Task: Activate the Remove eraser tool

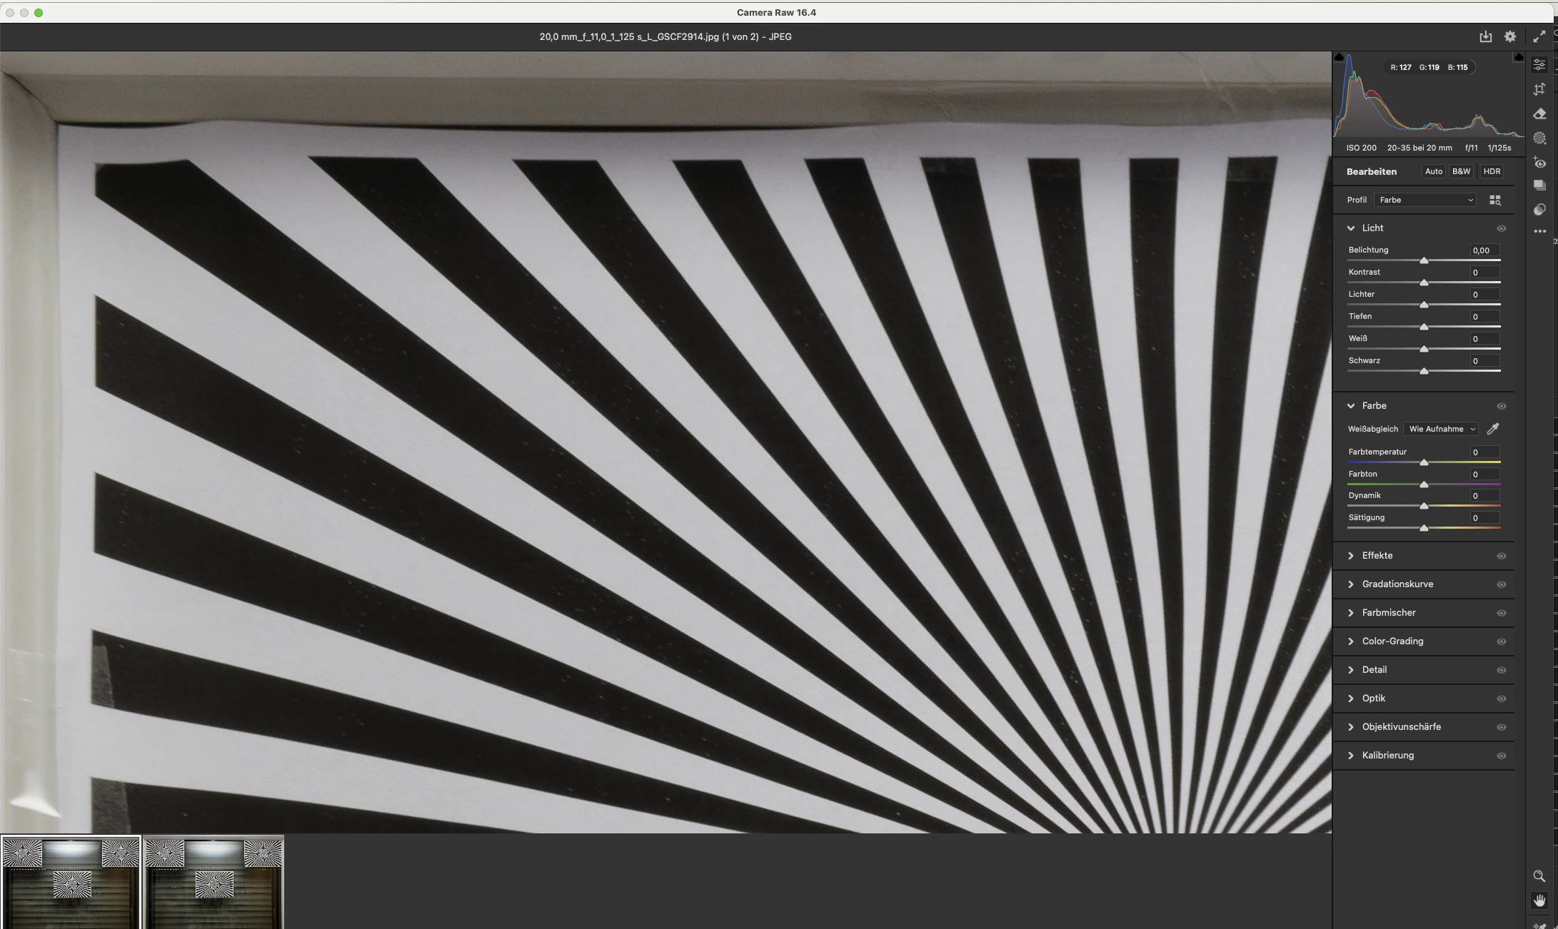Action: point(1539,114)
